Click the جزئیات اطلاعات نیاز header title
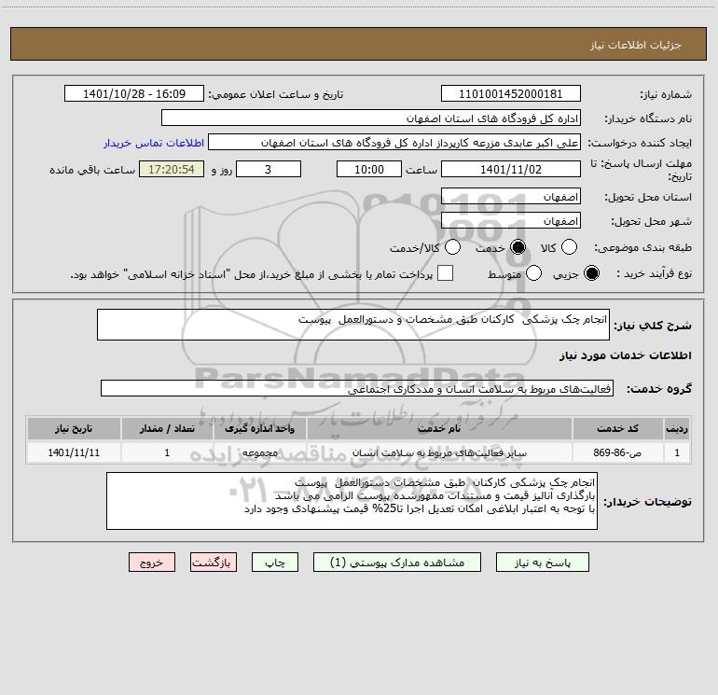This screenshot has width=718, height=695. click(x=635, y=45)
